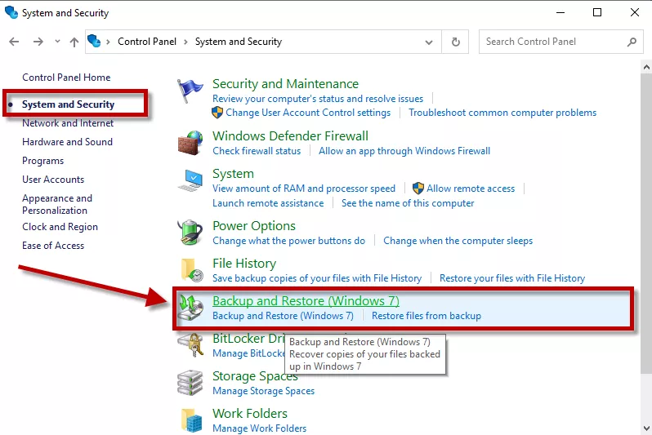Click Restore your files with File History

512,278
